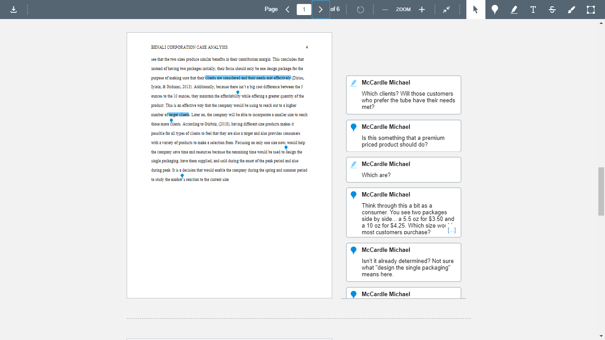
Task: Open the 'Which are?' comment card
Action: [x=403, y=170]
